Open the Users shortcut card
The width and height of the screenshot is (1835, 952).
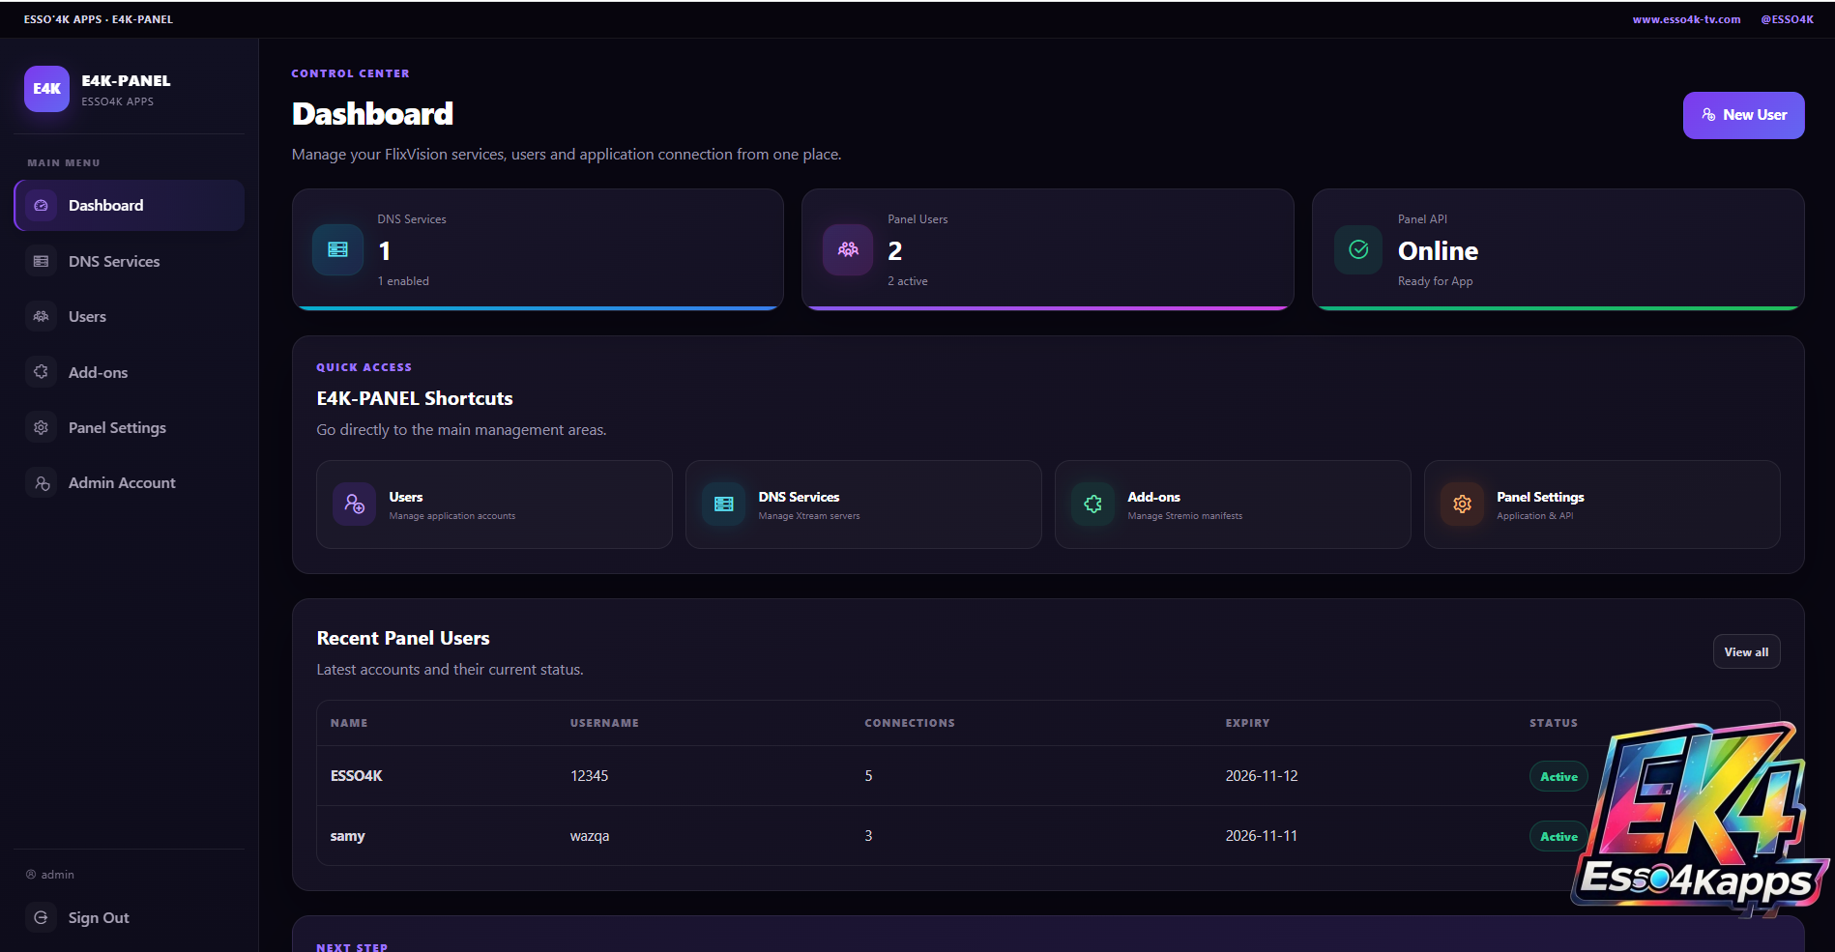click(494, 505)
